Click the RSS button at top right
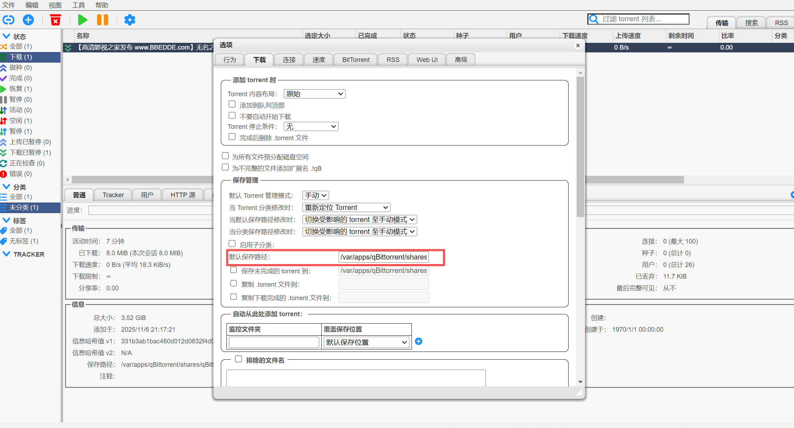Viewport: 794px width, 428px height. (x=781, y=22)
